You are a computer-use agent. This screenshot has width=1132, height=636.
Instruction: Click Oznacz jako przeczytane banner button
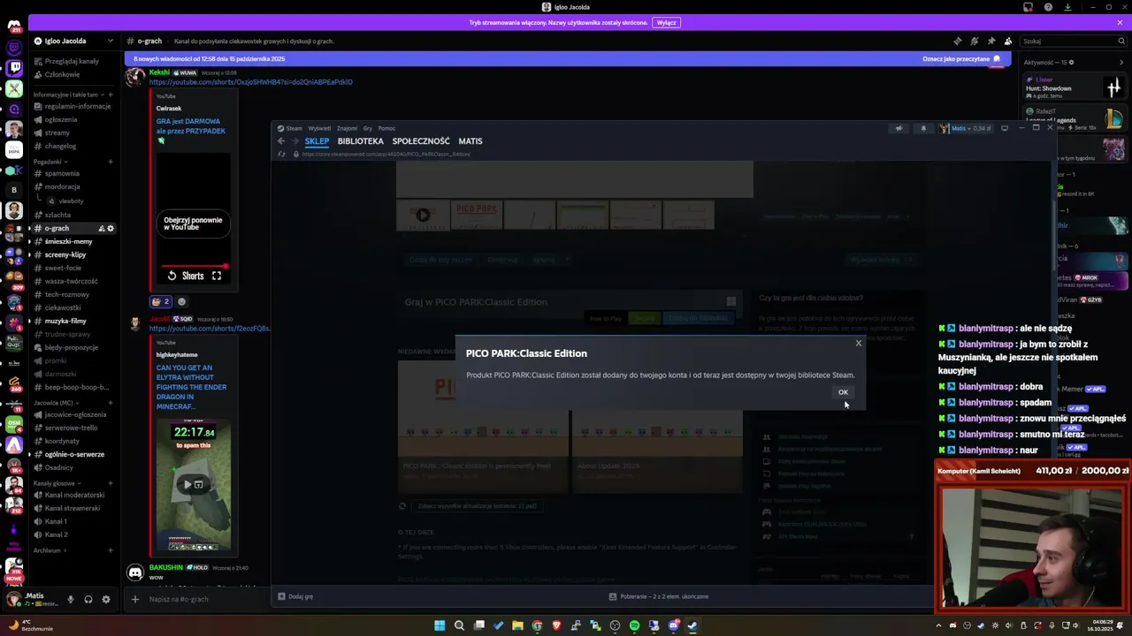961,59
